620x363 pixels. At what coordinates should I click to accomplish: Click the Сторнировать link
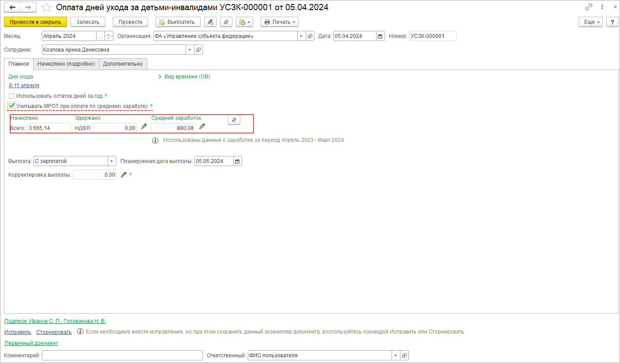coord(54,332)
